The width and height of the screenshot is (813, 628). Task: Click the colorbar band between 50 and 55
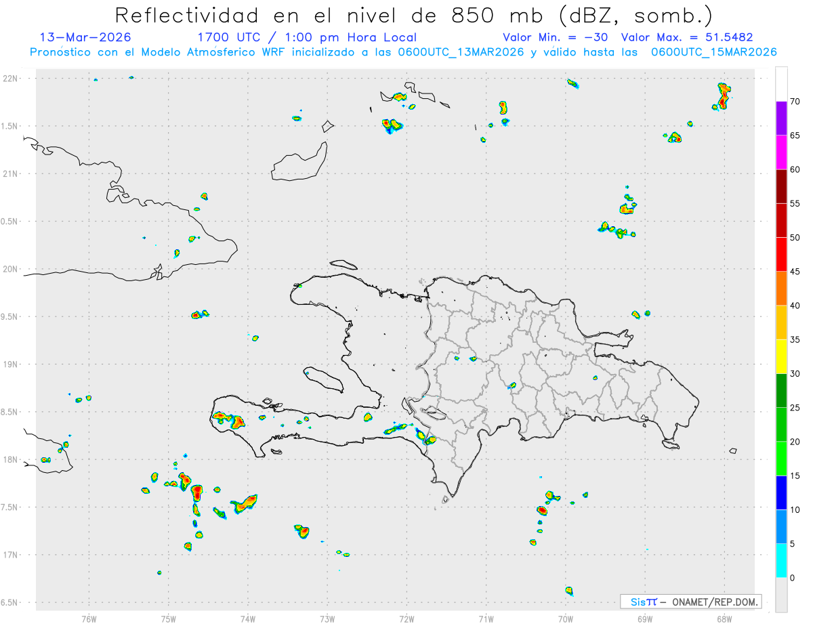coord(781,220)
